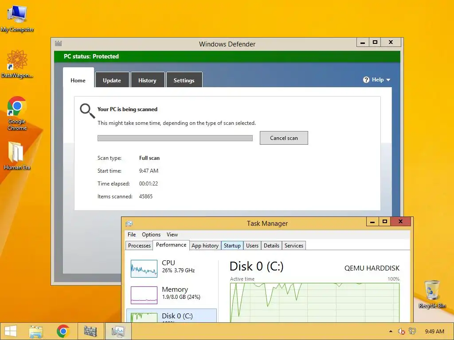Select Windows Defender taskbar icon

pos(90,331)
